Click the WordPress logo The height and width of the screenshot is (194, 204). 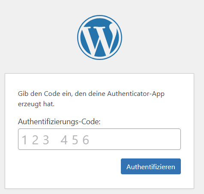tap(99, 37)
